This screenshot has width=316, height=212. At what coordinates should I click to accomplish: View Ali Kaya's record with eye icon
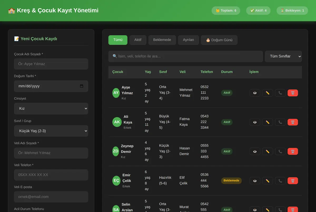255,122
